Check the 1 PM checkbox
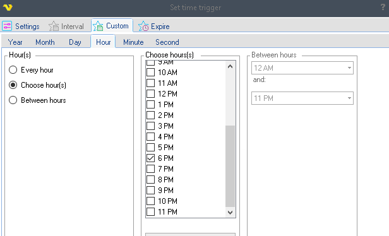This screenshot has height=236, width=389. pyautogui.click(x=150, y=104)
